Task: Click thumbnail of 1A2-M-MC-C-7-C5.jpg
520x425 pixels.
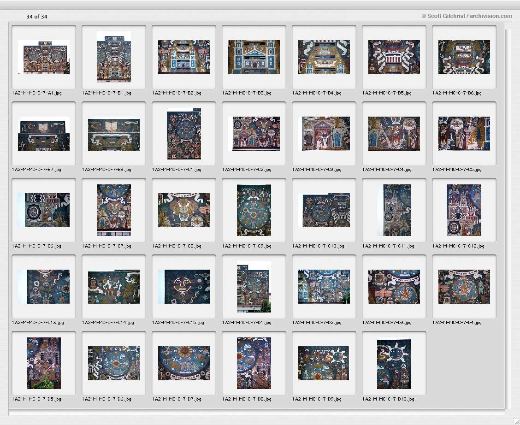Action: [x=464, y=134]
